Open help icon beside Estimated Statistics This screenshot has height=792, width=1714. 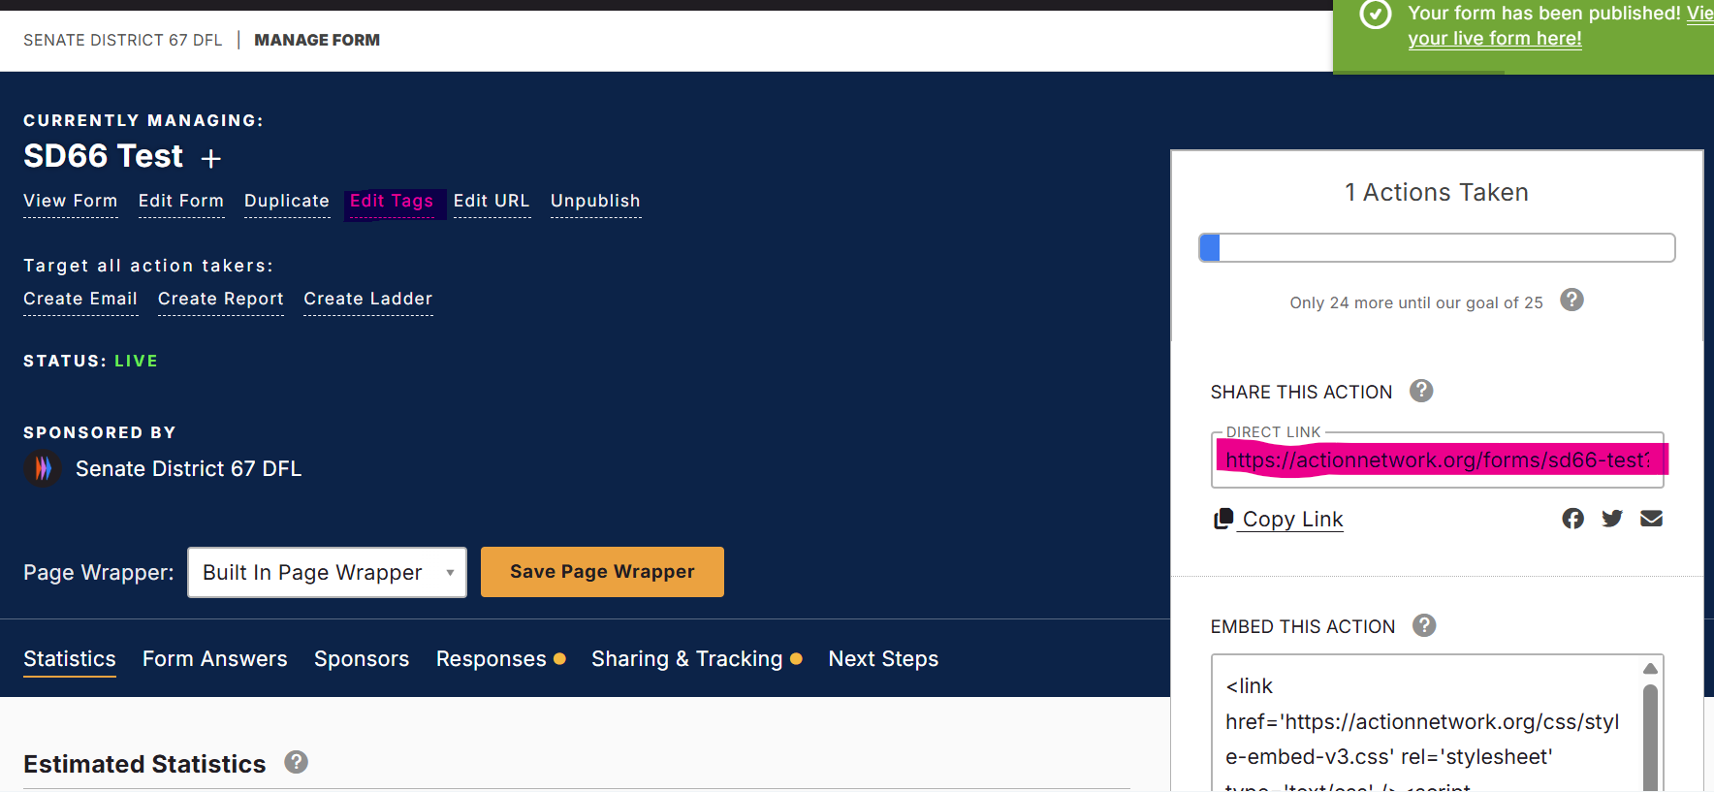tap(297, 762)
